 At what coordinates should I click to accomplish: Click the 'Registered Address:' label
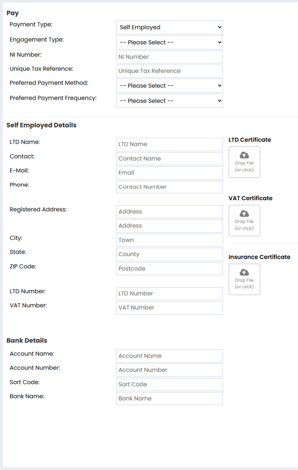tap(38, 210)
